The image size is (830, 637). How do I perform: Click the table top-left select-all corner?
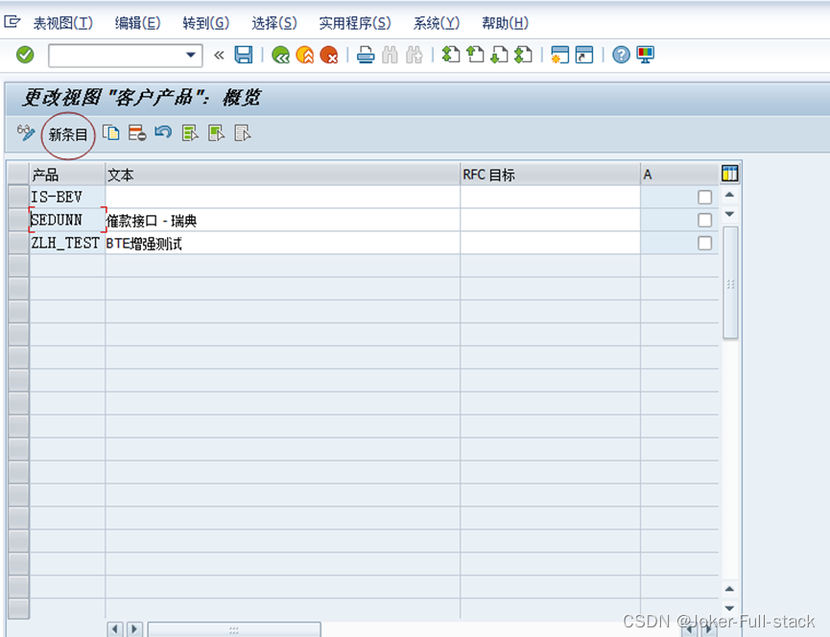coord(18,174)
